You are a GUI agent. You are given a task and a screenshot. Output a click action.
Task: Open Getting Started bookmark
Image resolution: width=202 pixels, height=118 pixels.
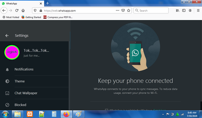coord(31,17)
